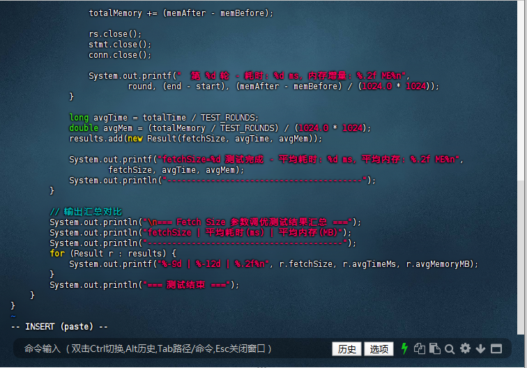The width and height of the screenshot is (527, 368).
Task: Click the 'conn.close();' line
Action: [120, 55]
